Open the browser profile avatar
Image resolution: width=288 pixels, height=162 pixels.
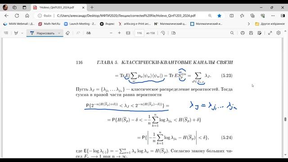pyautogui.click(x=5, y=8)
